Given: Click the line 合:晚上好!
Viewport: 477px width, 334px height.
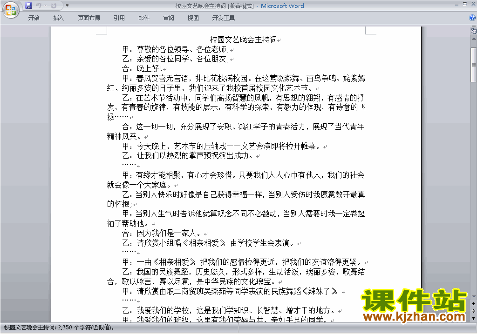Looking at the screenshot, I should point(143,68).
